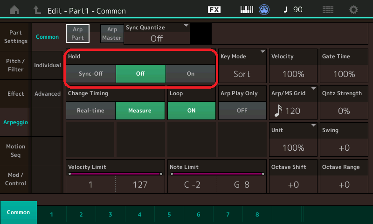Turn Arp Hold to On

tap(190, 74)
